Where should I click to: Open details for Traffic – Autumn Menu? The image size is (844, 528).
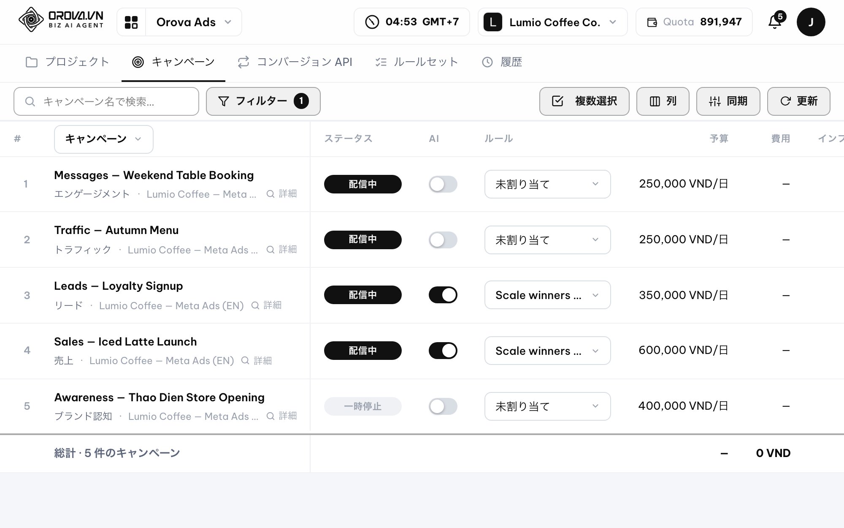click(282, 250)
